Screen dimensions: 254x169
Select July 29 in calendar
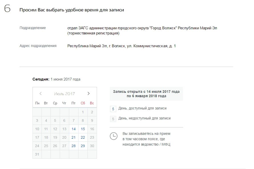(x=83, y=146)
